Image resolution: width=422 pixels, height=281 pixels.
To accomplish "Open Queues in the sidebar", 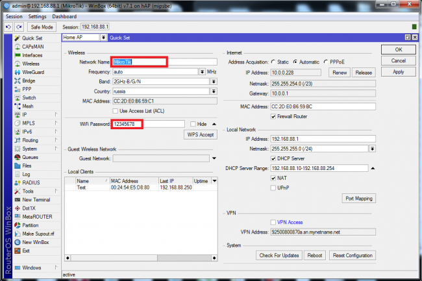I will click(x=30, y=157).
